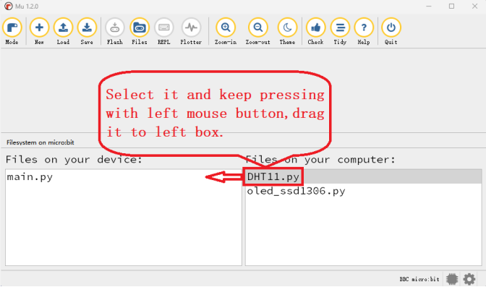The image size is (486, 287).
Task: Select DHT11.py in computer files
Action: [x=363, y=176]
